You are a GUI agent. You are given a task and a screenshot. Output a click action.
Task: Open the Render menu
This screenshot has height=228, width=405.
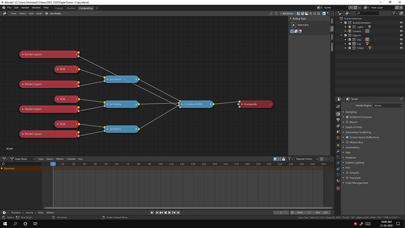(25, 8)
